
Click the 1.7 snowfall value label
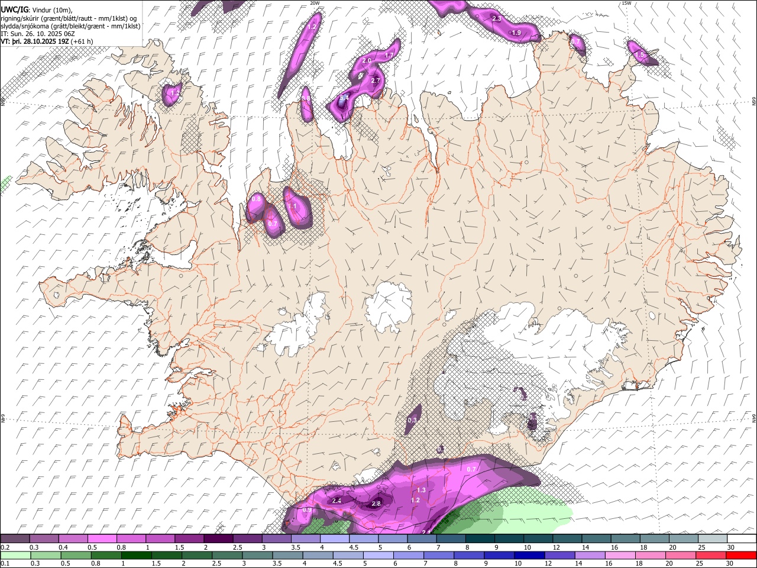(389, 55)
